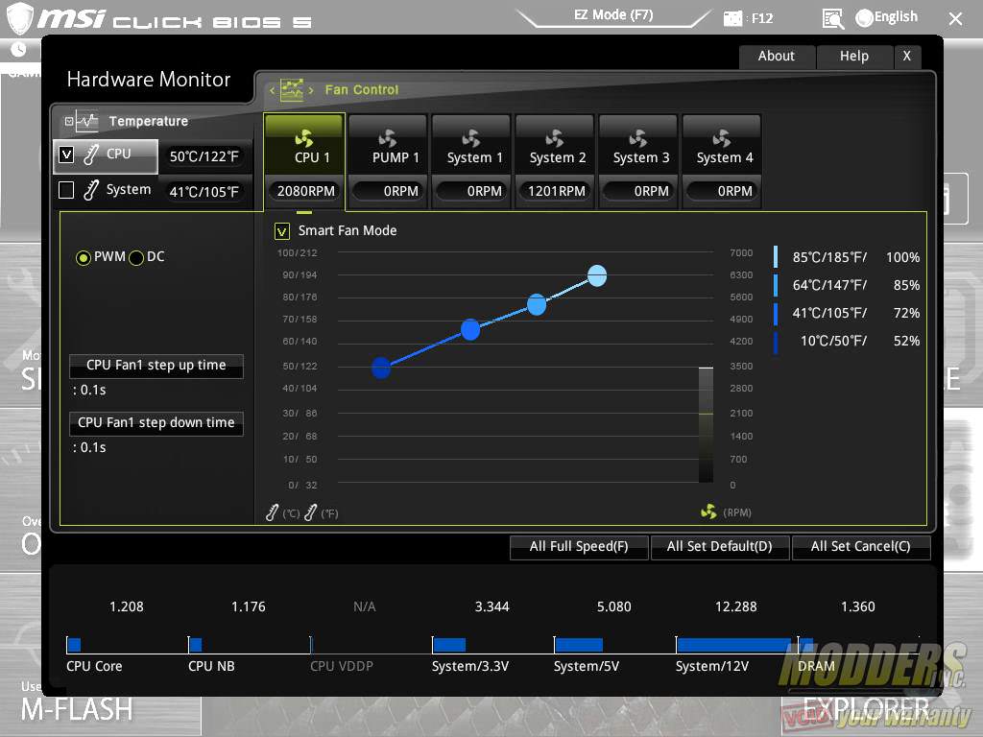Image resolution: width=983 pixels, height=737 pixels.
Task: Click the MSI dragon shield logo
Action: 19,17
